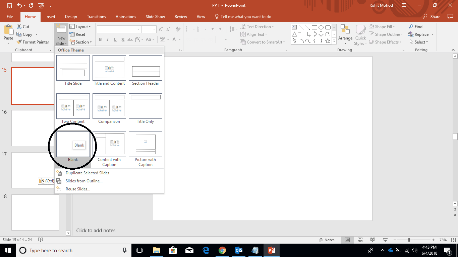Click the Find magnifier icon
This screenshot has height=257, width=458.
click(411, 27)
